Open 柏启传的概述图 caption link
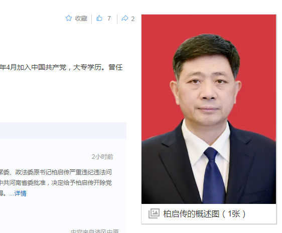 (x=191, y=214)
